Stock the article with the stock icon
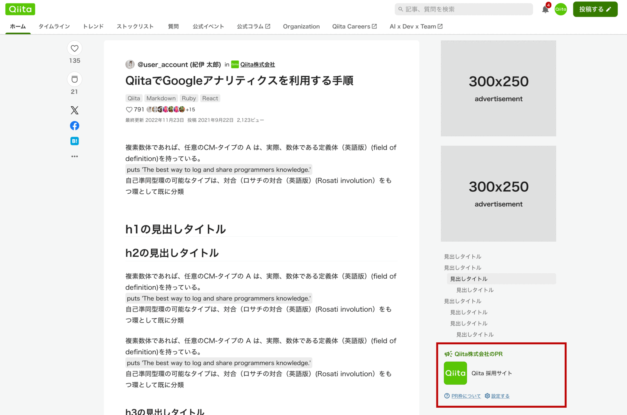 (x=75, y=80)
